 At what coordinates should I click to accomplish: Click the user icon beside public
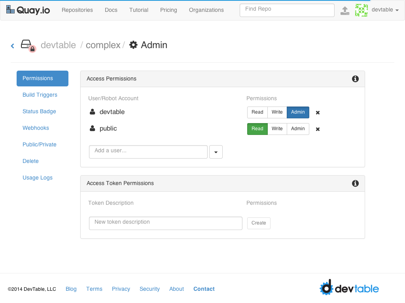92,128
